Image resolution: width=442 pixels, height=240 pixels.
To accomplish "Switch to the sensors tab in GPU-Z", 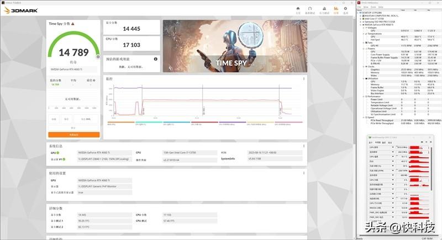I will (378, 142).
